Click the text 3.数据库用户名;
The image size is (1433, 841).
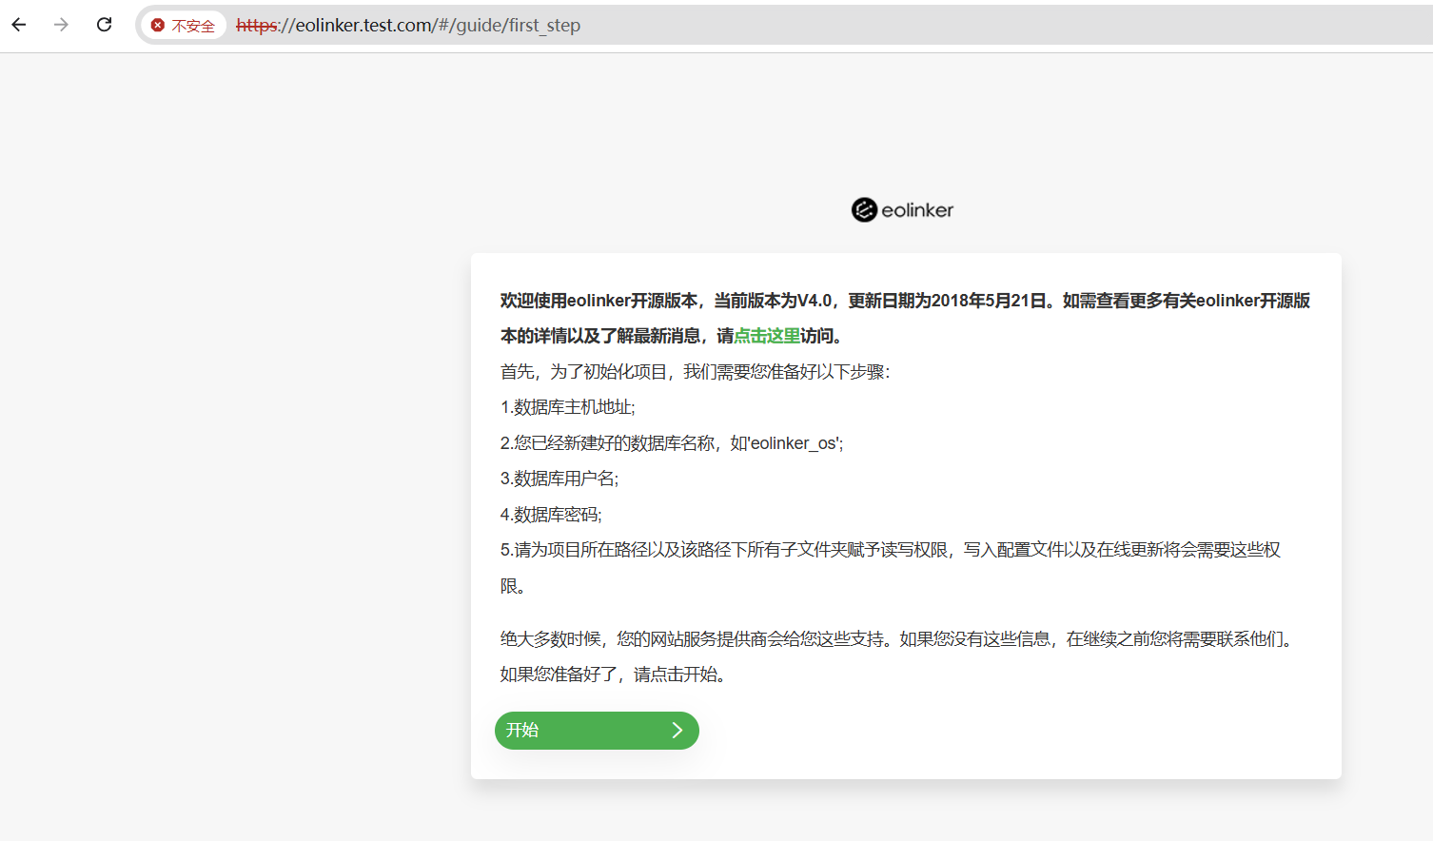pyautogui.click(x=559, y=479)
